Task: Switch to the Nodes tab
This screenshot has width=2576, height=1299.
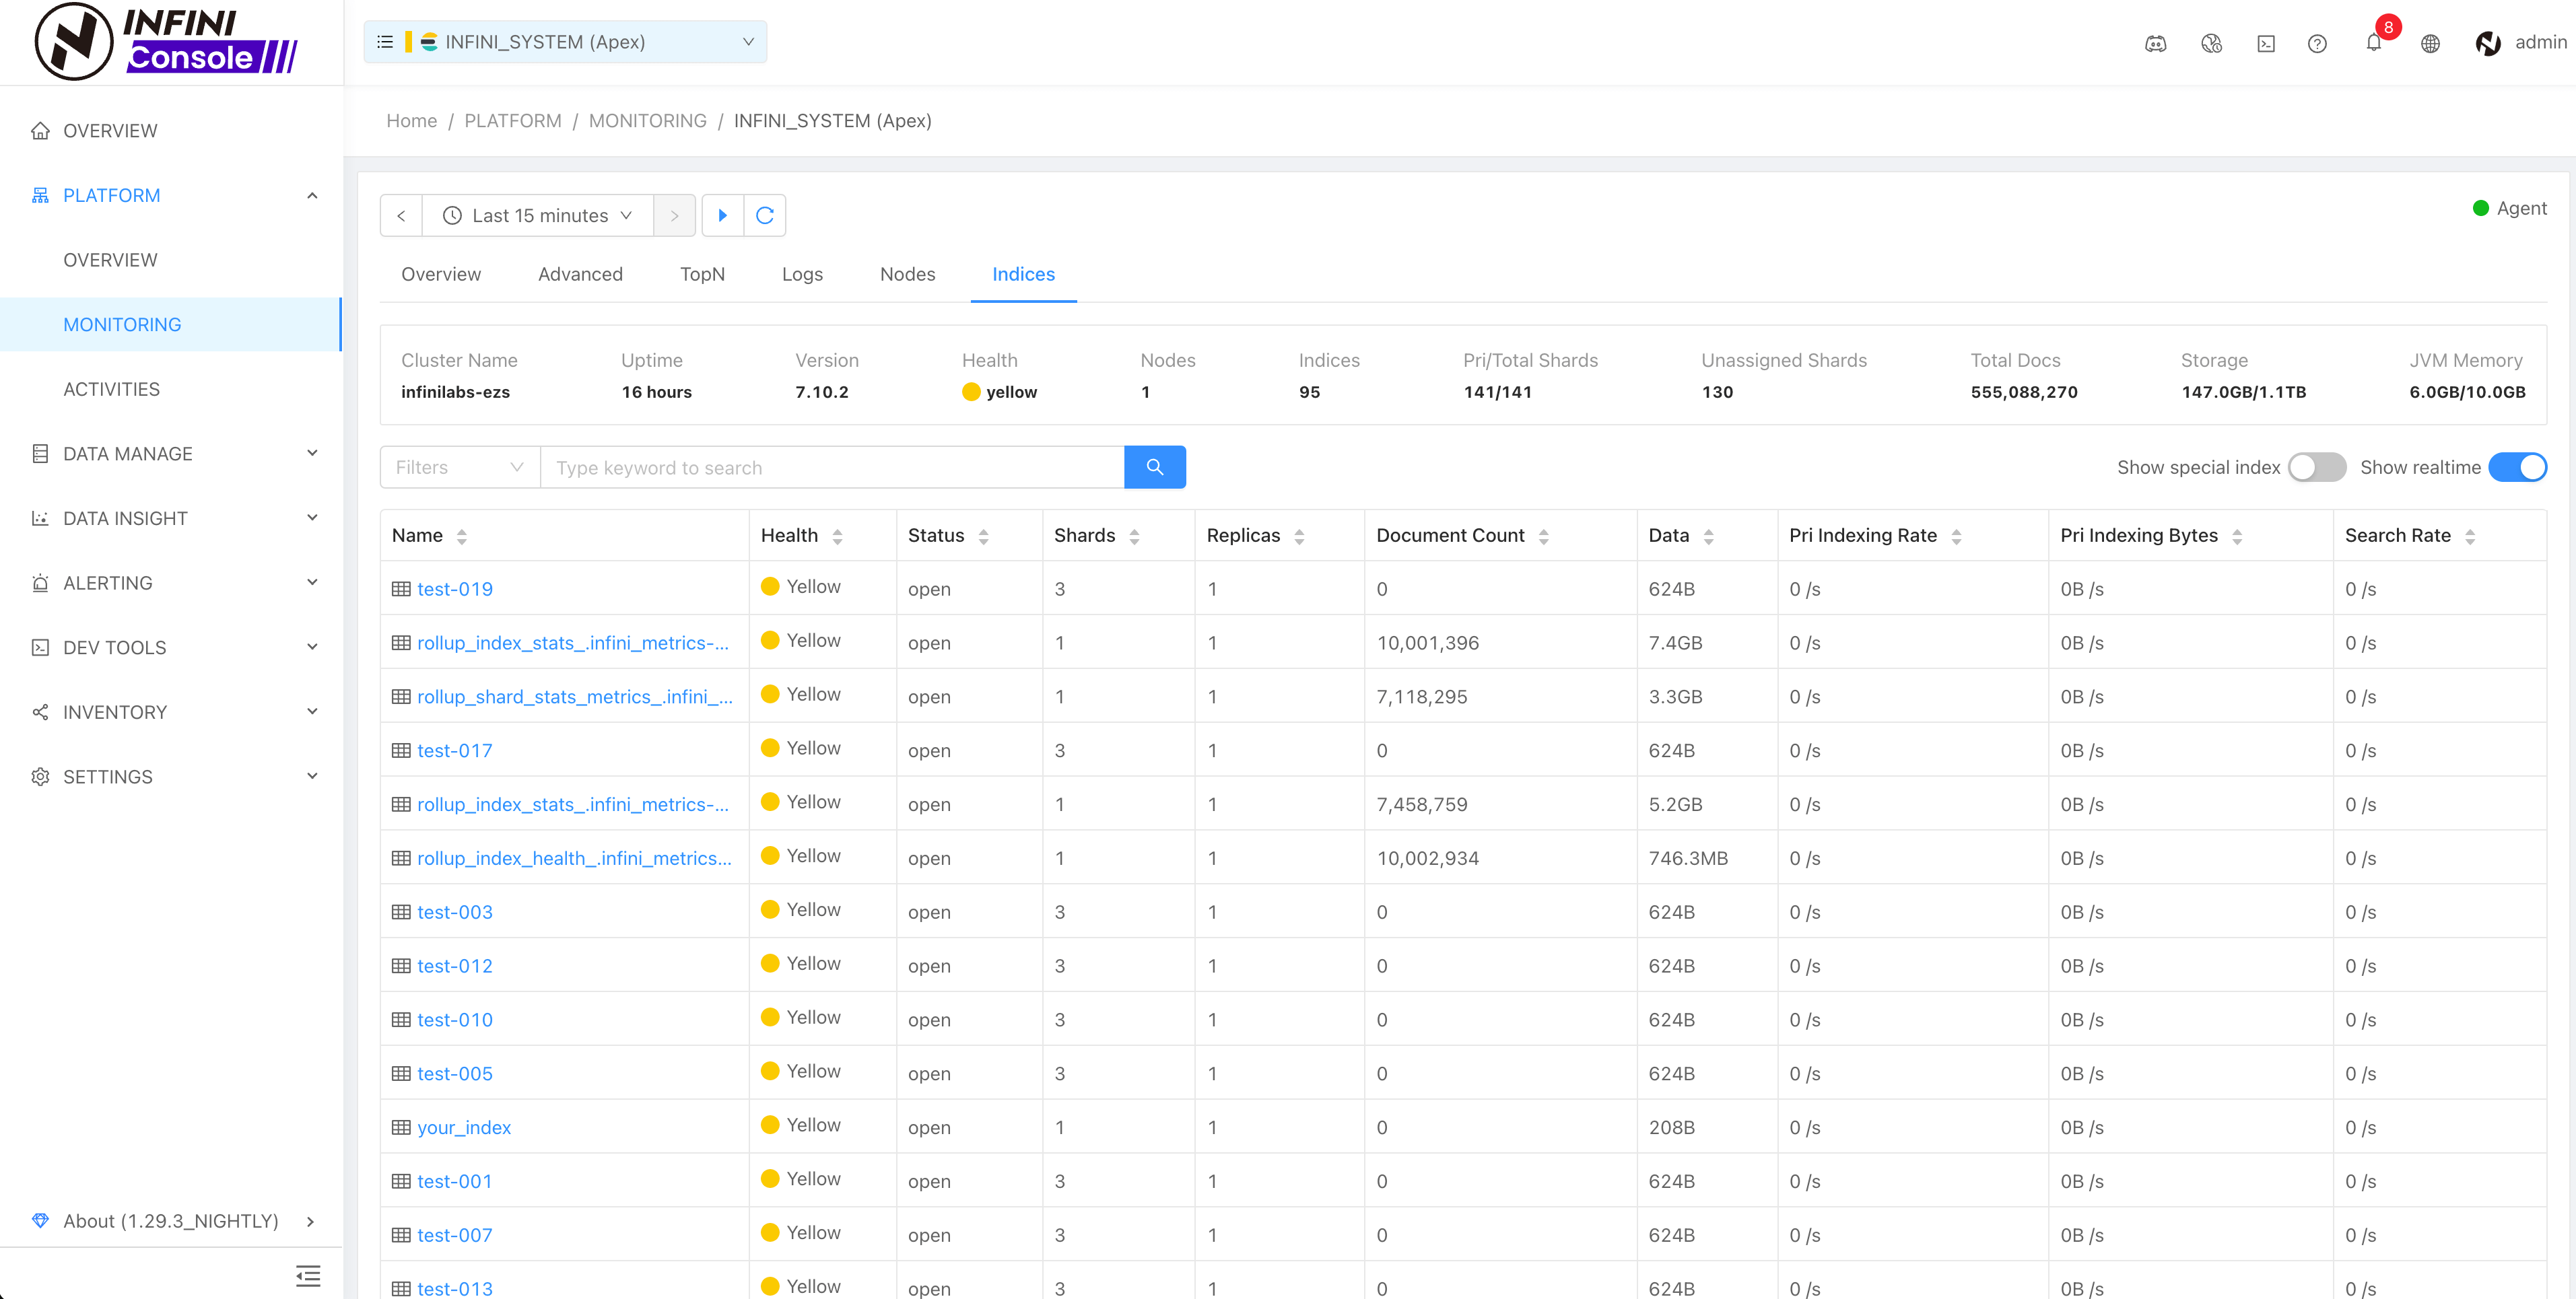Action: [x=907, y=274]
